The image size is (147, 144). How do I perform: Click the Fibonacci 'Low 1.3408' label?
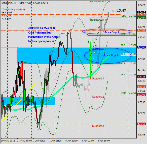(x=129, y=16)
